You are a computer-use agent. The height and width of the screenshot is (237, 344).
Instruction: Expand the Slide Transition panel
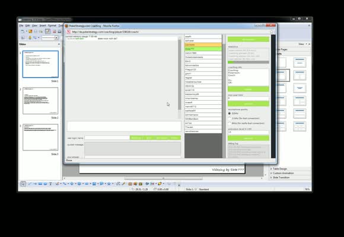coord(280,177)
